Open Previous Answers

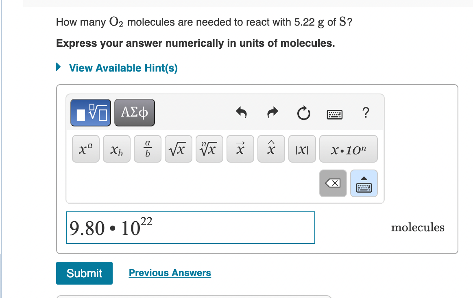click(170, 273)
